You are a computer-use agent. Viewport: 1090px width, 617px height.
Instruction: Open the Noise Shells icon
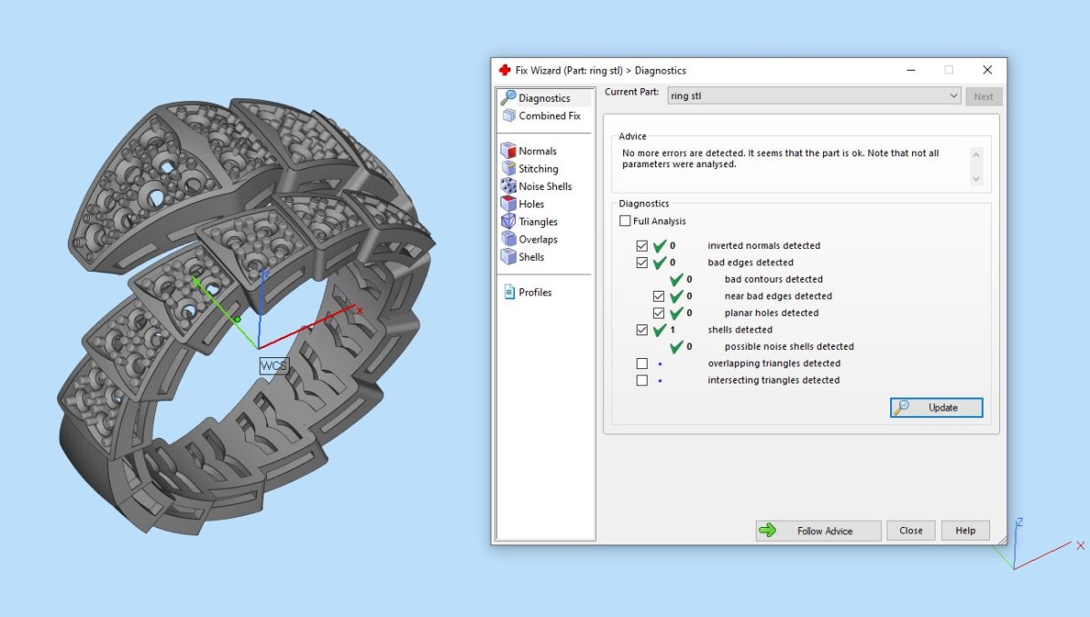(x=509, y=186)
